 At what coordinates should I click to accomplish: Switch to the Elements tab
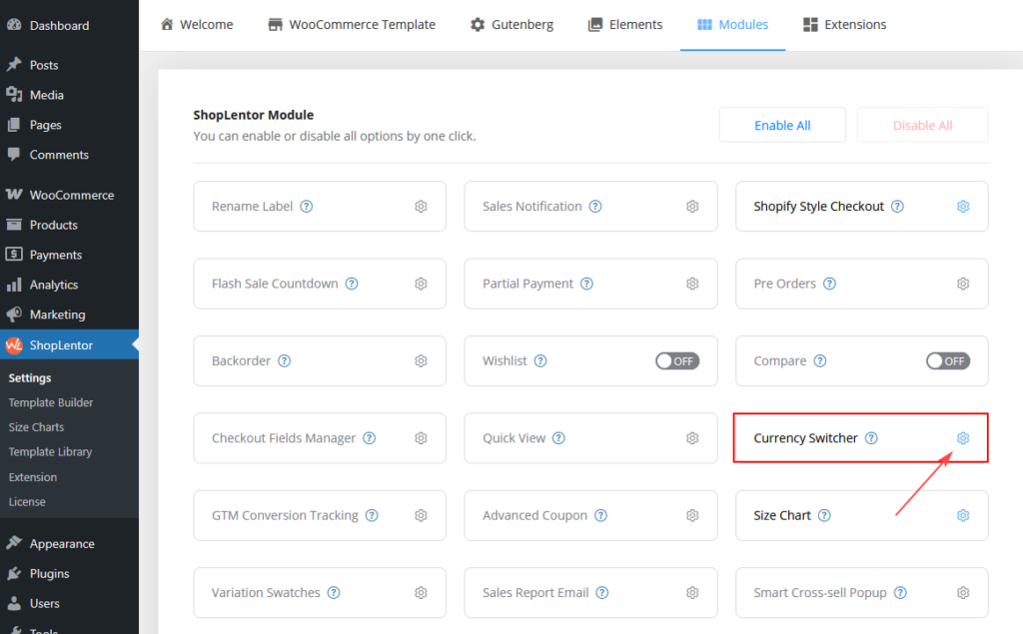[624, 24]
